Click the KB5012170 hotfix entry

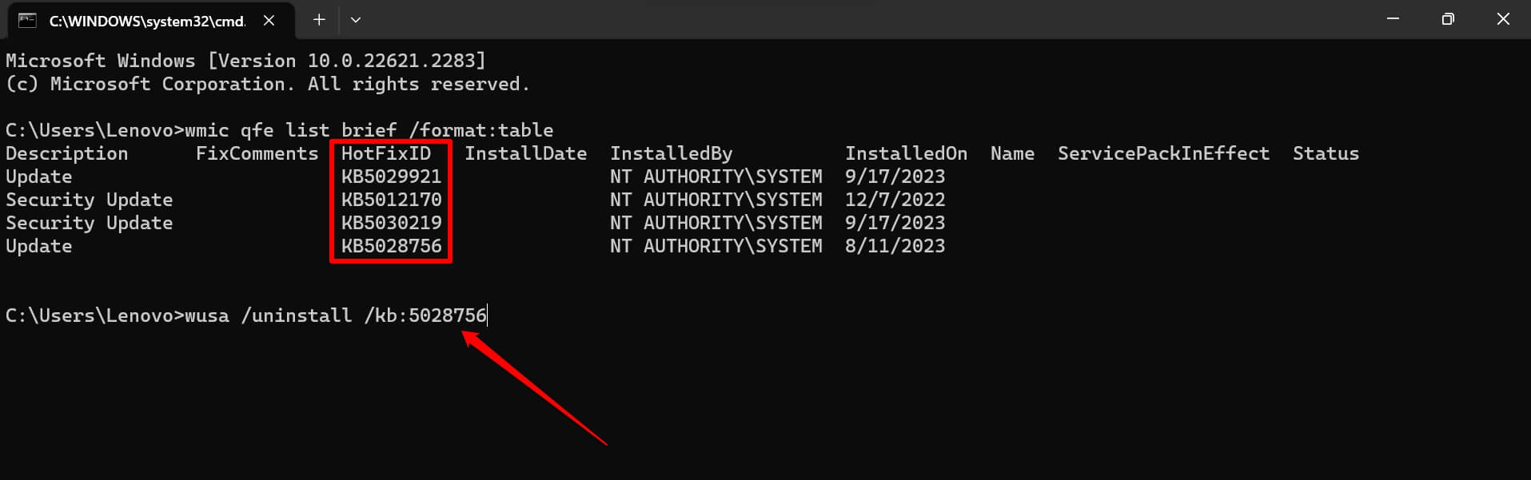click(x=390, y=199)
